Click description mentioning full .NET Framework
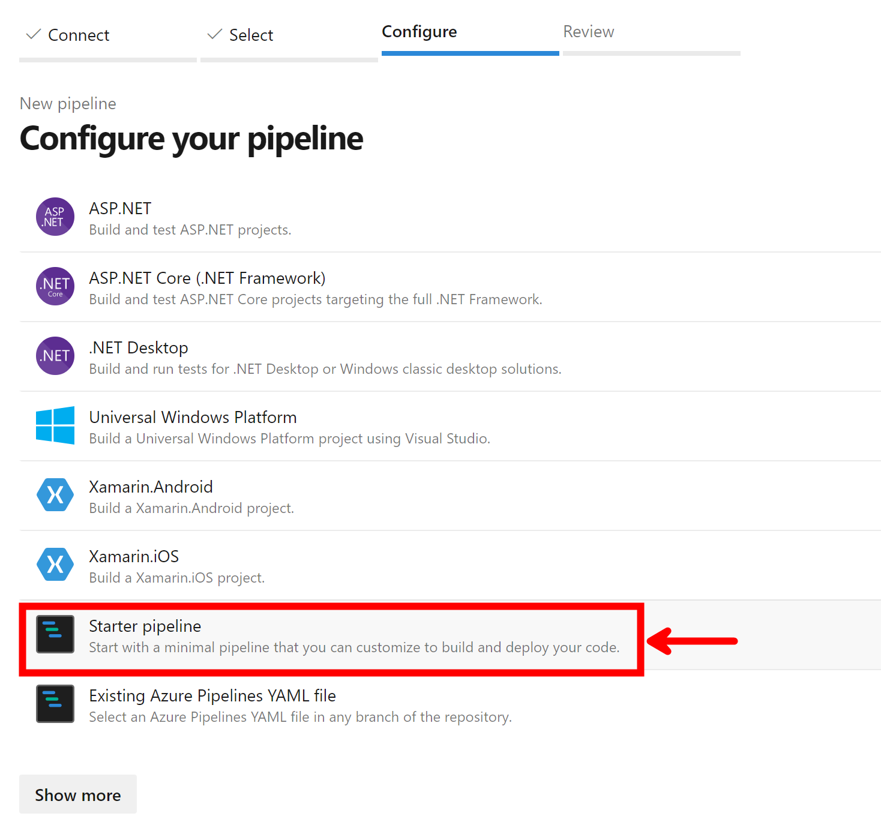Image resolution: width=881 pixels, height=831 pixels. click(x=316, y=299)
